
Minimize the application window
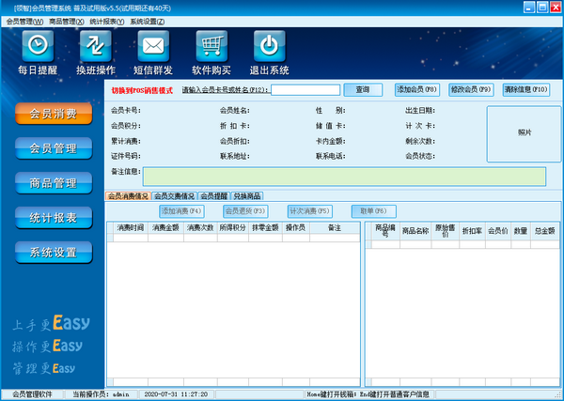528,8
